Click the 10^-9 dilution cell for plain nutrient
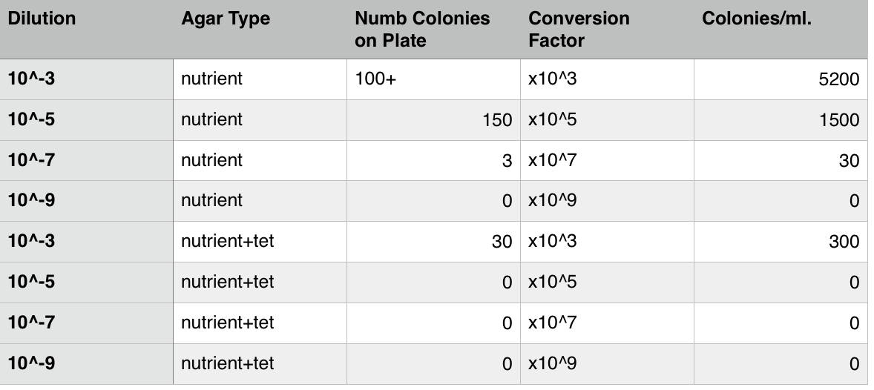Viewport: 874px width, 390px height. 86,201
